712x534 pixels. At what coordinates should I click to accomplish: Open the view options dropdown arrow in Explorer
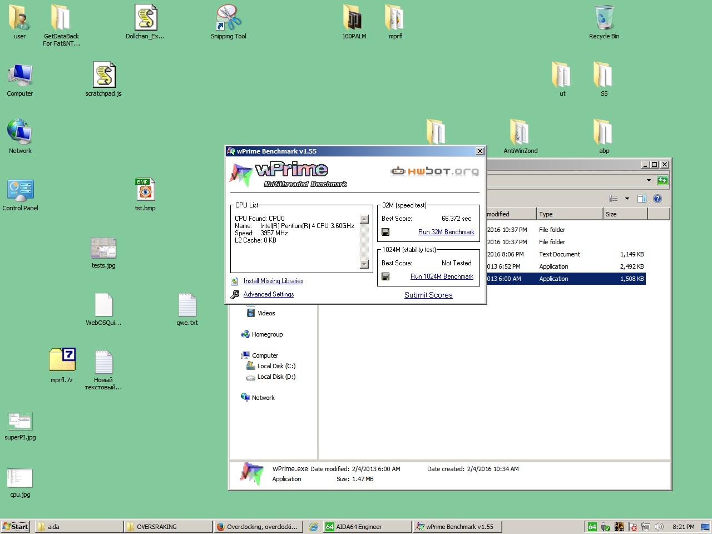click(x=627, y=199)
